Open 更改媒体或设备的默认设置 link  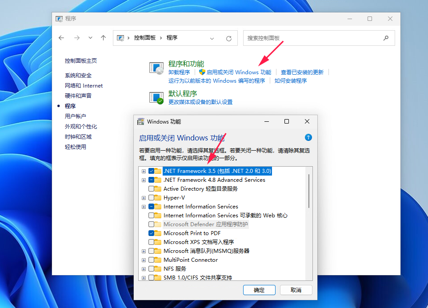[200, 102]
